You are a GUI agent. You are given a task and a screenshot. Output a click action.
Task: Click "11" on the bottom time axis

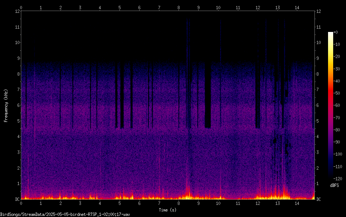pyautogui.click(x=238, y=203)
